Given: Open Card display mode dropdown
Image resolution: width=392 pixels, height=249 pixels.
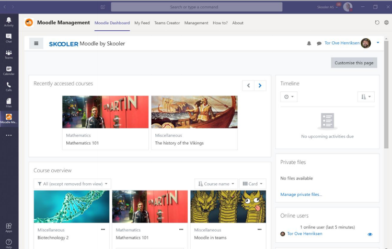Looking at the screenshot, I should click(252, 184).
